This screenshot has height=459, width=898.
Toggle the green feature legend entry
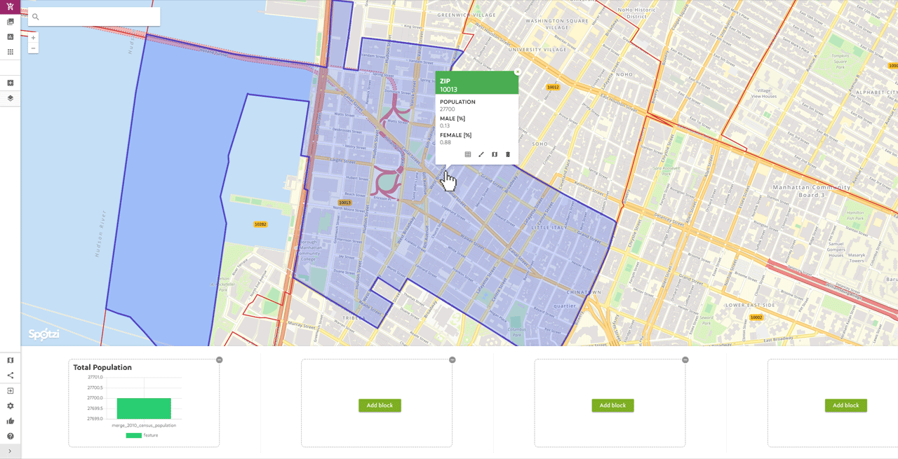[142, 435]
